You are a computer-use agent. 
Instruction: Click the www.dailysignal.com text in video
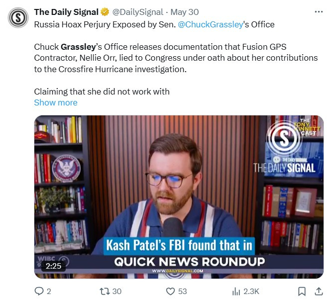point(177,271)
